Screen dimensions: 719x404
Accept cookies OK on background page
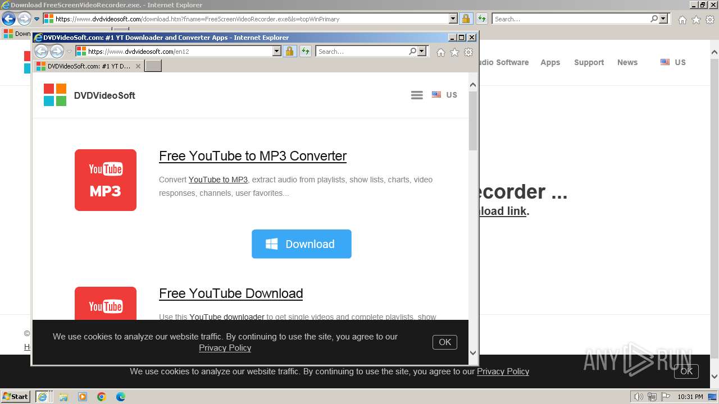686,371
